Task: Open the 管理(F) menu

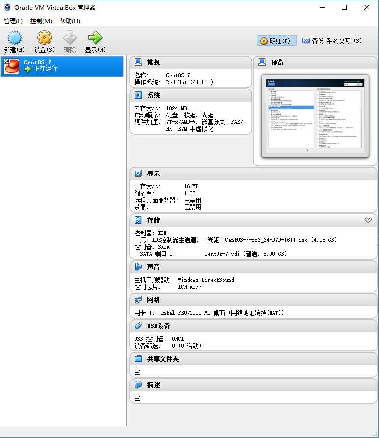Action: [x=13, y=21]
